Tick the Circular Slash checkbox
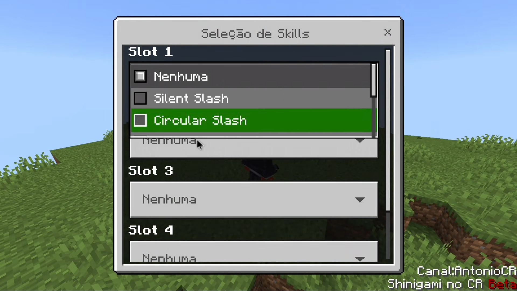 [x=140, y=120]
